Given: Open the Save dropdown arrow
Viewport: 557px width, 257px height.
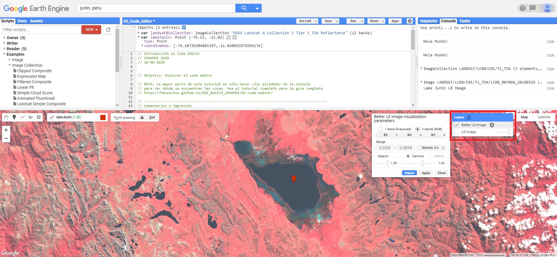Looking at the screenshot, I should (x=337, y=21).
